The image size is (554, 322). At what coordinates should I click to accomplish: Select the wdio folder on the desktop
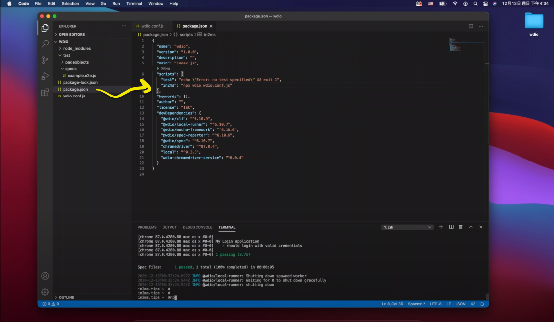coord(534,24)
